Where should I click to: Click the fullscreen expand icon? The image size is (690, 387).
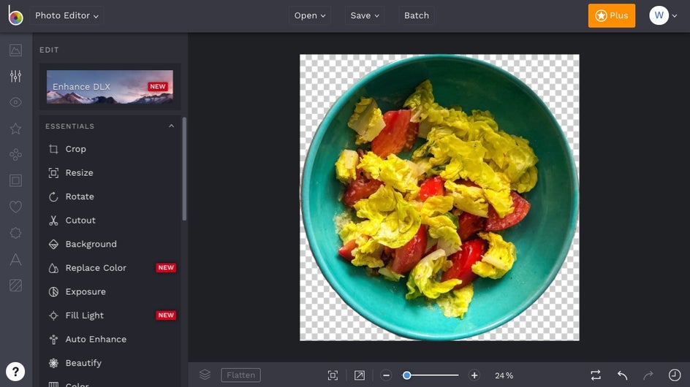[x=360, y=375]
